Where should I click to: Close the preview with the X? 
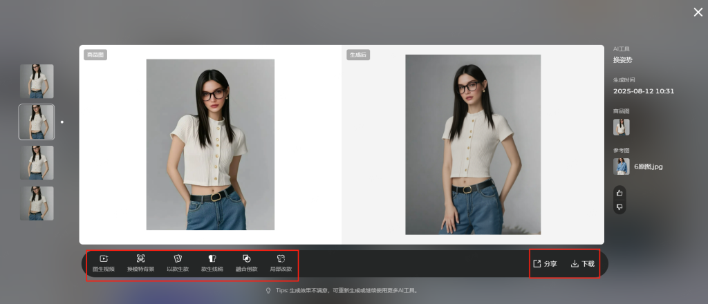pyautogui.click(x=698, y=12)
